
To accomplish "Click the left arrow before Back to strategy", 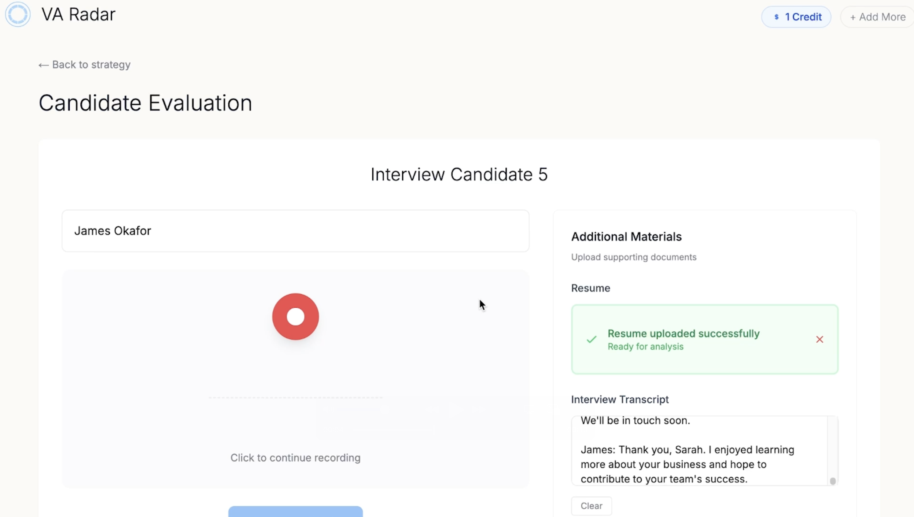I will click(44, 65).
